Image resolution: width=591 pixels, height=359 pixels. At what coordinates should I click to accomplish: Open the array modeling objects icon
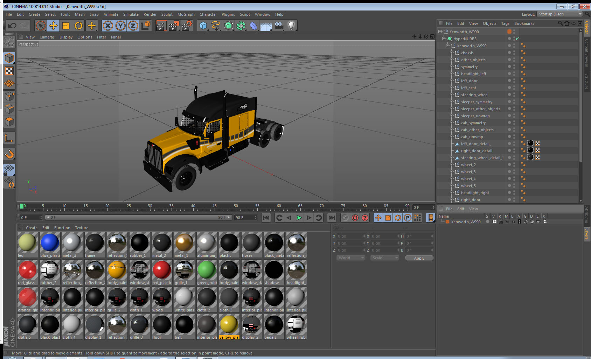pos(241,26)
